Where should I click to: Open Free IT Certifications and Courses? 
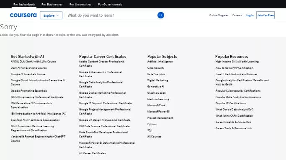236,74
